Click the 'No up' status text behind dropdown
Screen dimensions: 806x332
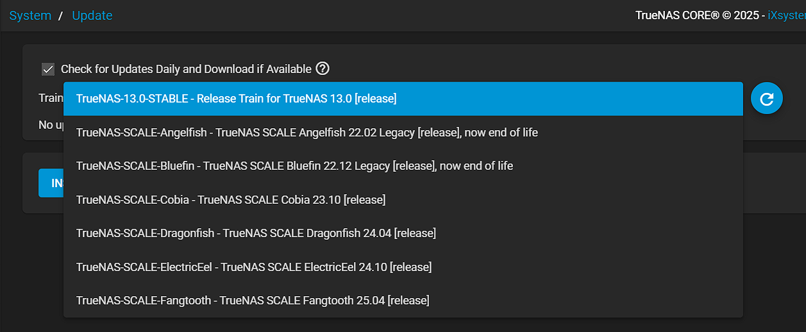51,125
